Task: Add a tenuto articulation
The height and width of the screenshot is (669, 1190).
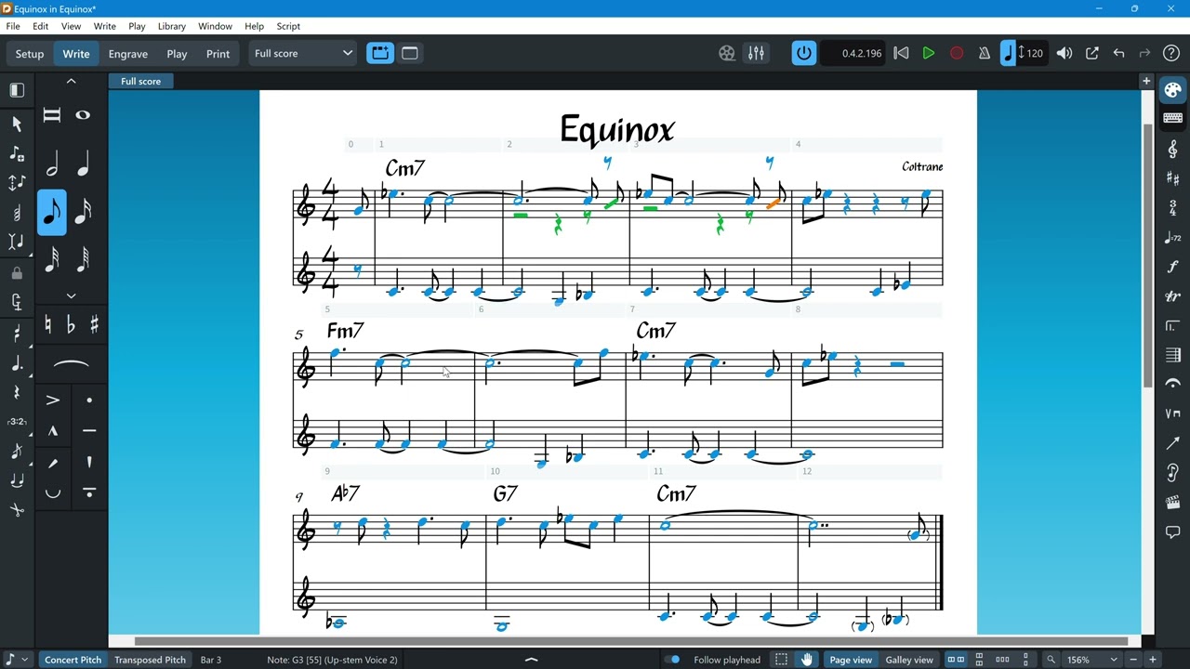Action: pyautogui.click(x=89, y=431)
